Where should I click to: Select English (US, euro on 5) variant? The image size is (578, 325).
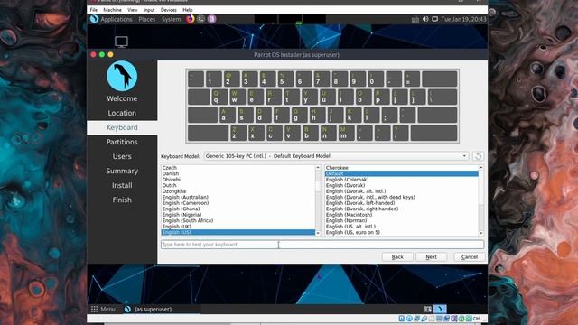click(401, 233)
